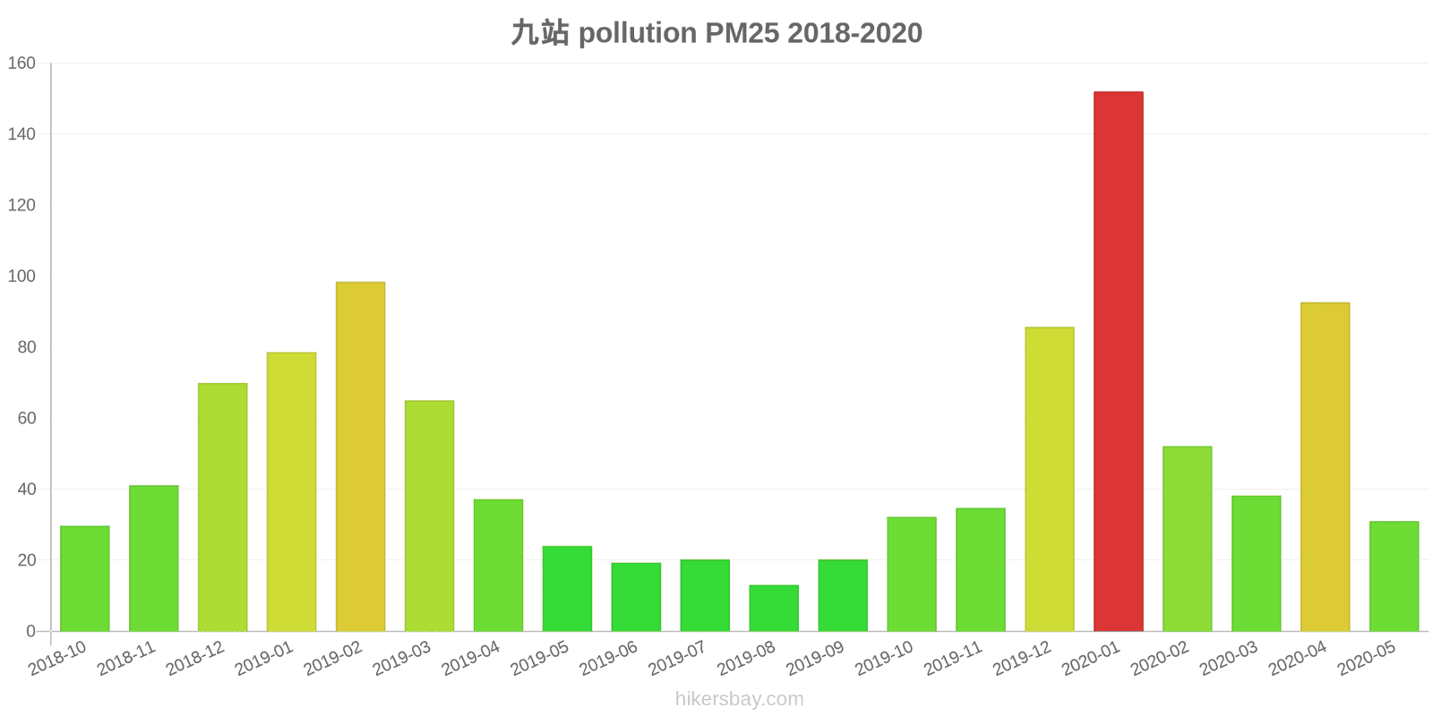Click the 2020-03 x-axis label
The image size is (1433, 716).
1229,659
